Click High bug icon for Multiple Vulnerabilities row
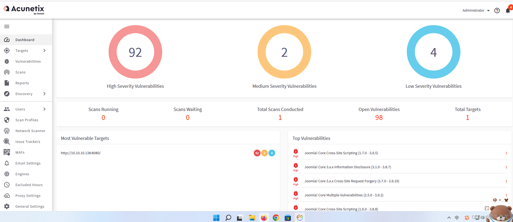513x222 pixels. coord(296,194)
